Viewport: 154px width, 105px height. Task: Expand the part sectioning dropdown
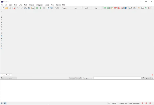click(81, 8)
